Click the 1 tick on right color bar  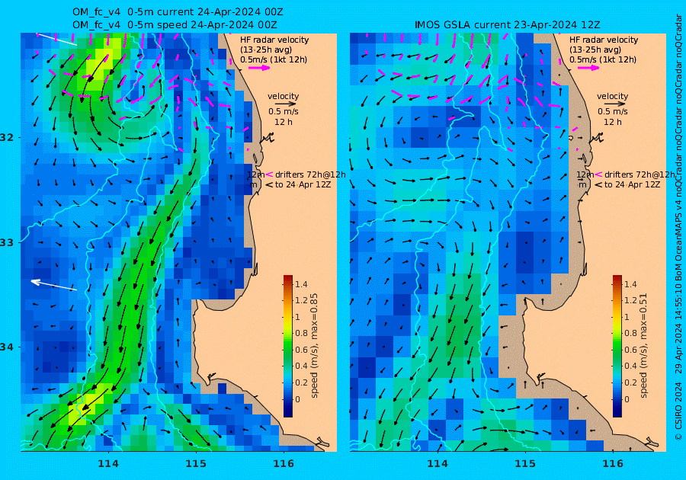(x=627, y=317)
